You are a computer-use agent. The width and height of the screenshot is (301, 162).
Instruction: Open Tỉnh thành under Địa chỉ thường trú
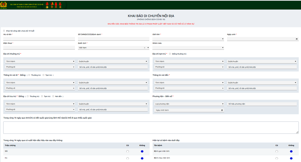click(40, 61)
